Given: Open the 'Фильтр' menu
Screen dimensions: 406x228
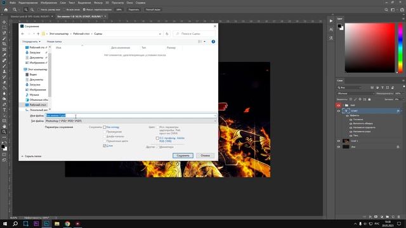Looking at the screenshot, I should [x=98, y=3].
